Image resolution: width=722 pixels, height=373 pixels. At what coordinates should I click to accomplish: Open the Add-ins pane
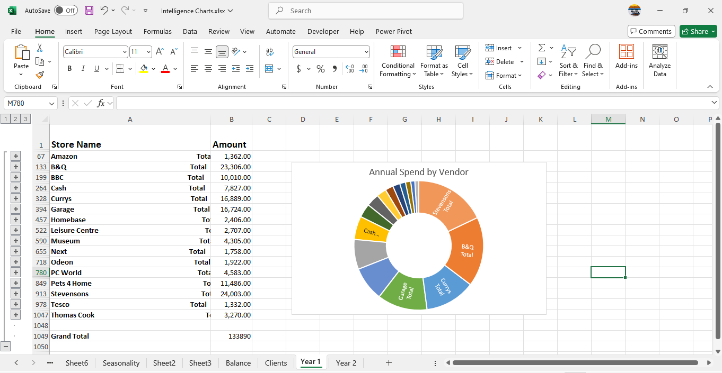pyautogui.click(x=627, y=57)
